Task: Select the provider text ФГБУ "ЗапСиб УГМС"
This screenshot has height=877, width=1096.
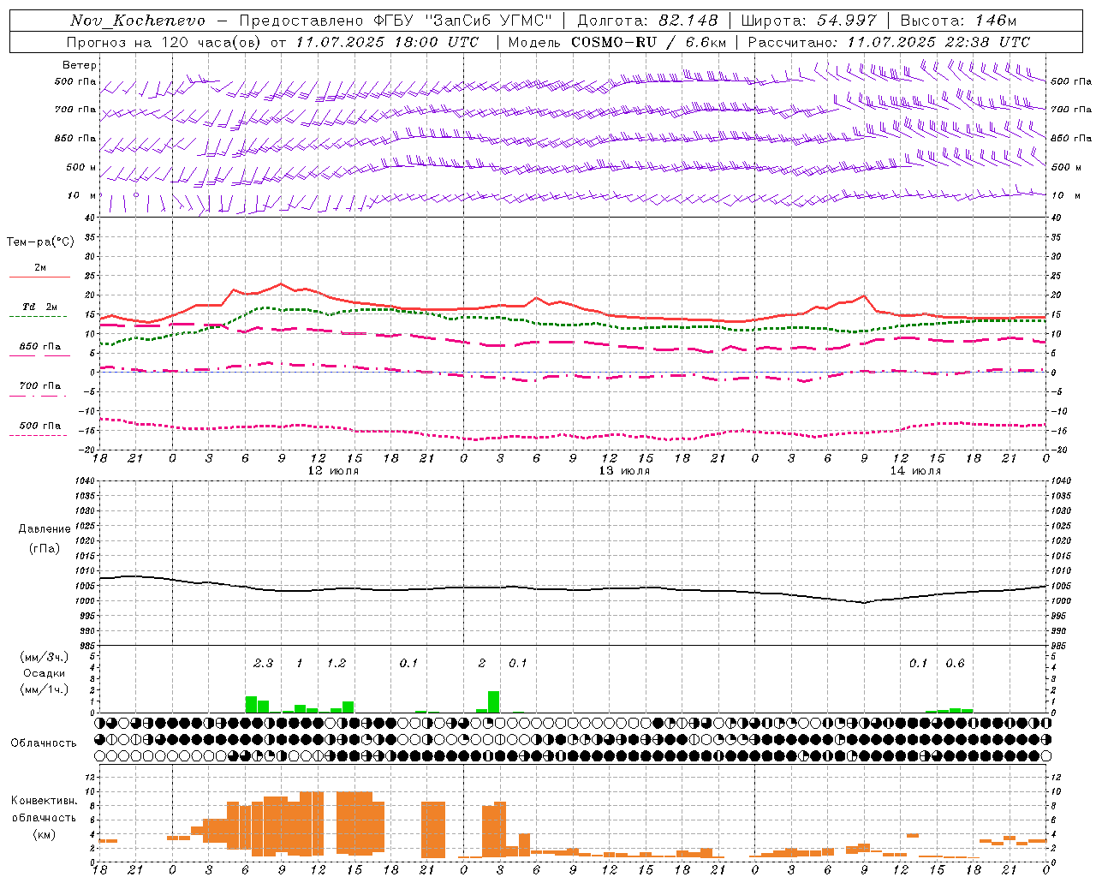Action: (463, 21)
